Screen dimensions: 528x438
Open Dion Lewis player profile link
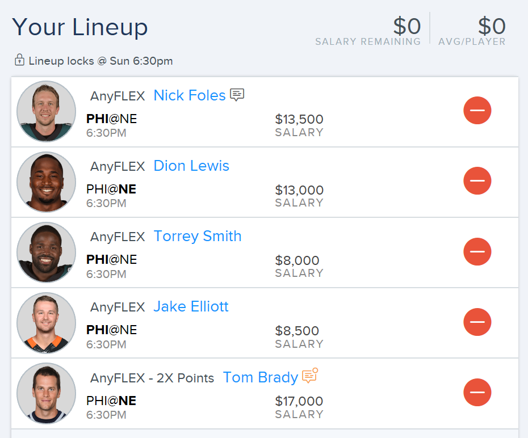(x=191, y=166)
